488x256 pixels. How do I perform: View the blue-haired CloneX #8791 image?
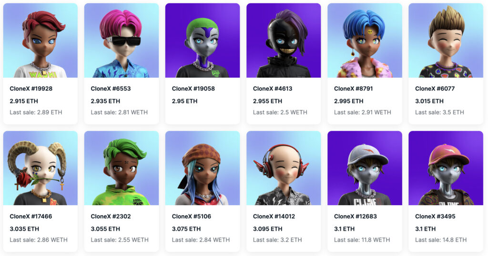coord(365,40)
